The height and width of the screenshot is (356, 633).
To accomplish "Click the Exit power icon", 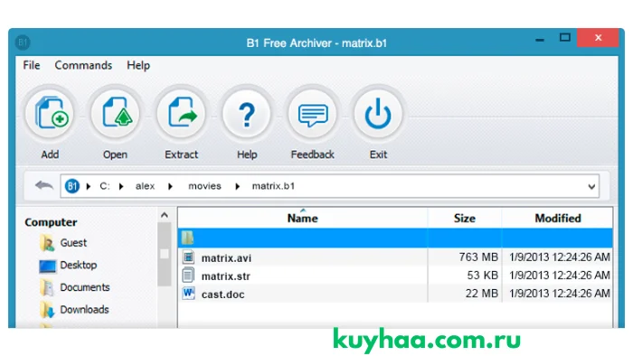I will pos(378,114).
